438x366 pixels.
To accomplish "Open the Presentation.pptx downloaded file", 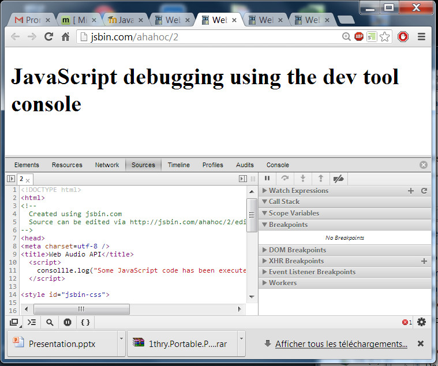I will pyautogui.click(x=62, y=344).
